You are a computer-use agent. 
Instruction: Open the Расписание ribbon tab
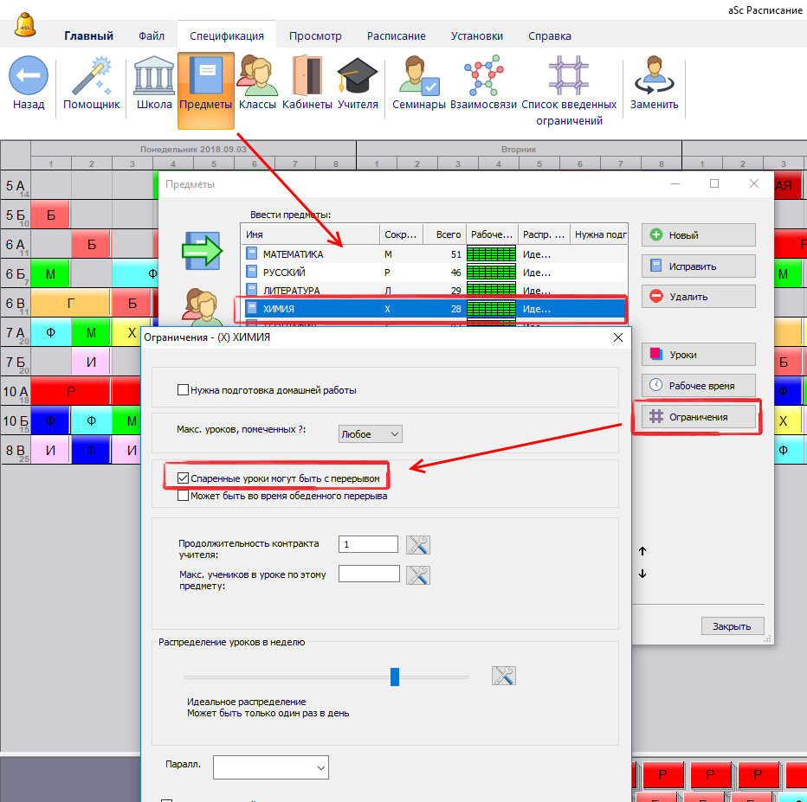click(x=396, y=36)
